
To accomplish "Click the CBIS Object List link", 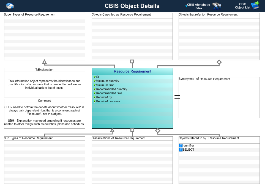I will (x=242, y=6).
